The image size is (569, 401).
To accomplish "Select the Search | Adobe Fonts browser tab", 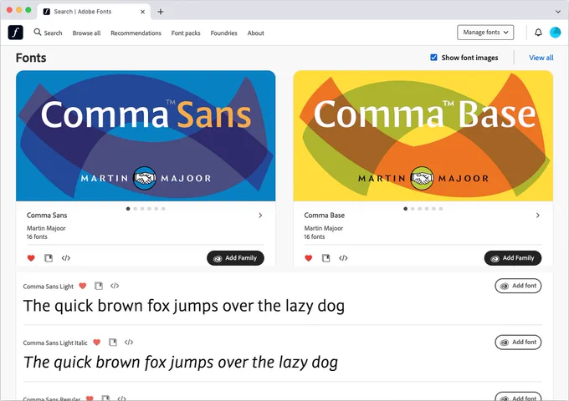I will click(x=94, y=12).
